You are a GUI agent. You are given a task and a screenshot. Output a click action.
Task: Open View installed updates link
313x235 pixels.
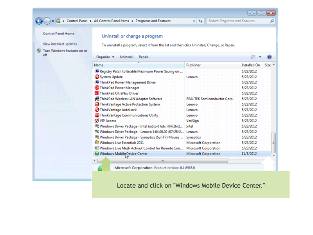click(x=60, y=44)
